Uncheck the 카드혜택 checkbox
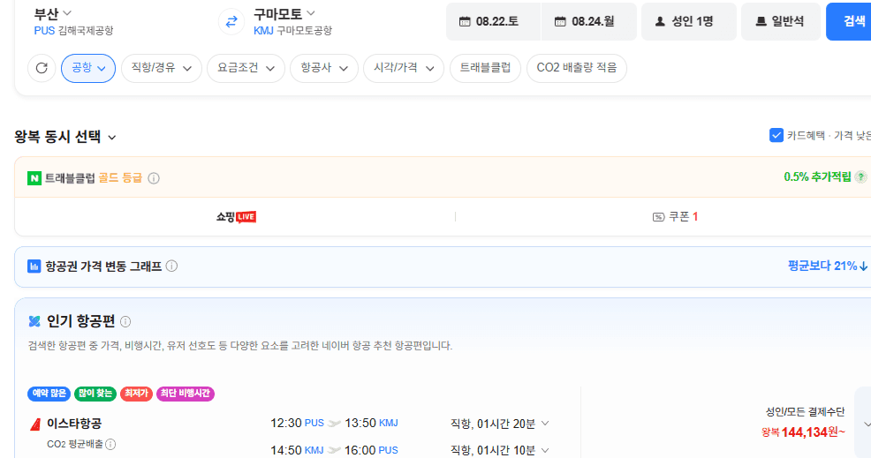 (x=776, y=135)
